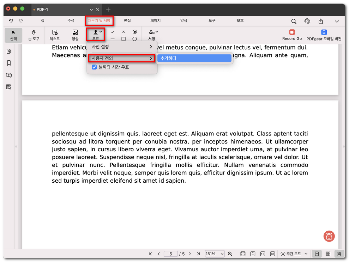Select the radio button dot fill tool
The width and height of the screenshot is (349, 262).
click(x=134, y=32)
